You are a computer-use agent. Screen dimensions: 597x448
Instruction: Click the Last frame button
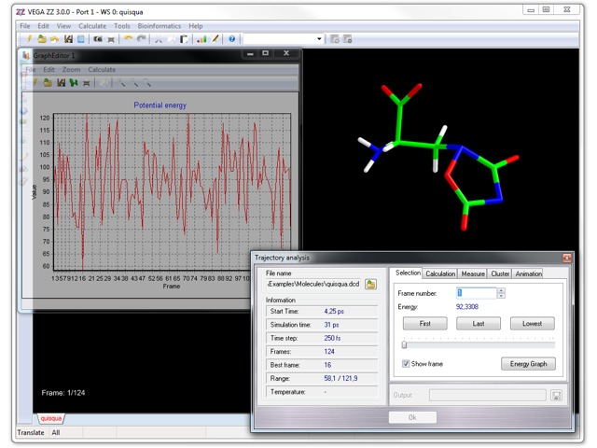coord(479,324)
